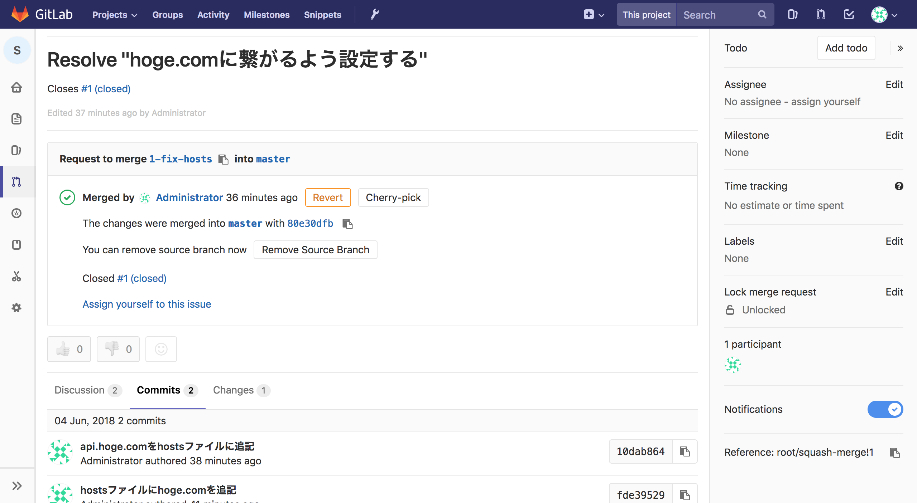The image size is (917, 503).
Task: Select the Snippets scissors icon in sidebar
Action: coord(16,276)
